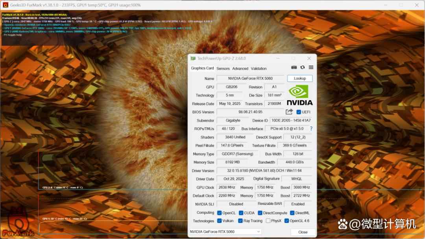Click the Device ID value 10DE 2D05
The width and height of the screenshot is (425, 239).
tap(291, 120)
